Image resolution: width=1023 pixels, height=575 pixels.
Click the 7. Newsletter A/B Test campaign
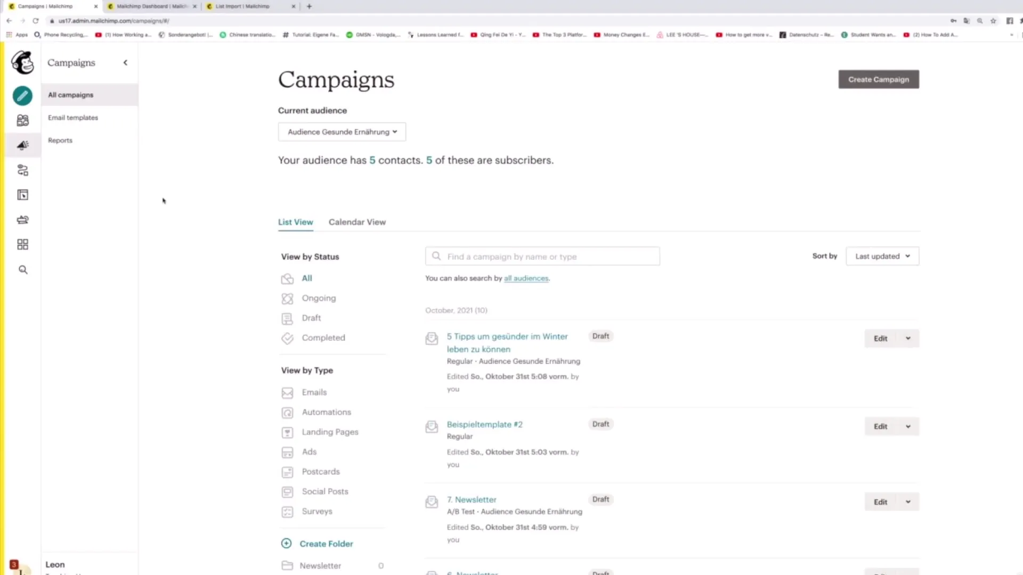[x=472, y=499]
